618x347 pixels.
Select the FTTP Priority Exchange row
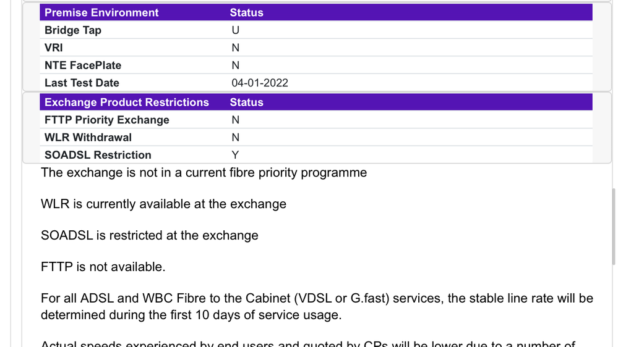(315, 120)
